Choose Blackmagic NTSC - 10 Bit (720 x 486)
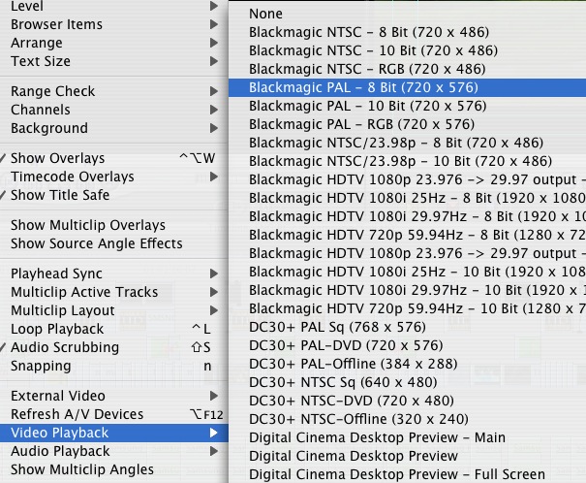 point(408,50)
